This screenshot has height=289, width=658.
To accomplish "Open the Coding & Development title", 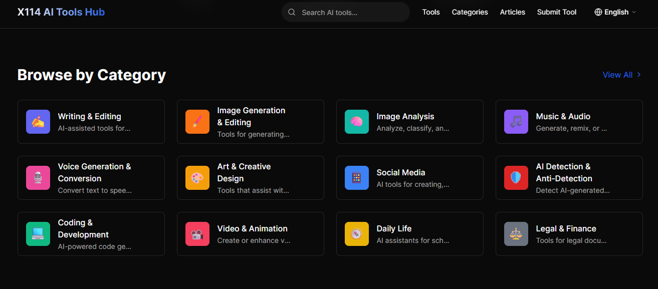I will pos(83,228).
